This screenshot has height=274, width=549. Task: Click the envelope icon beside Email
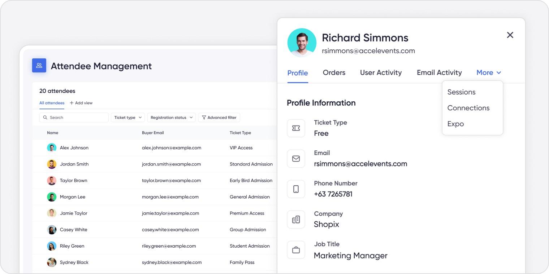296,159
